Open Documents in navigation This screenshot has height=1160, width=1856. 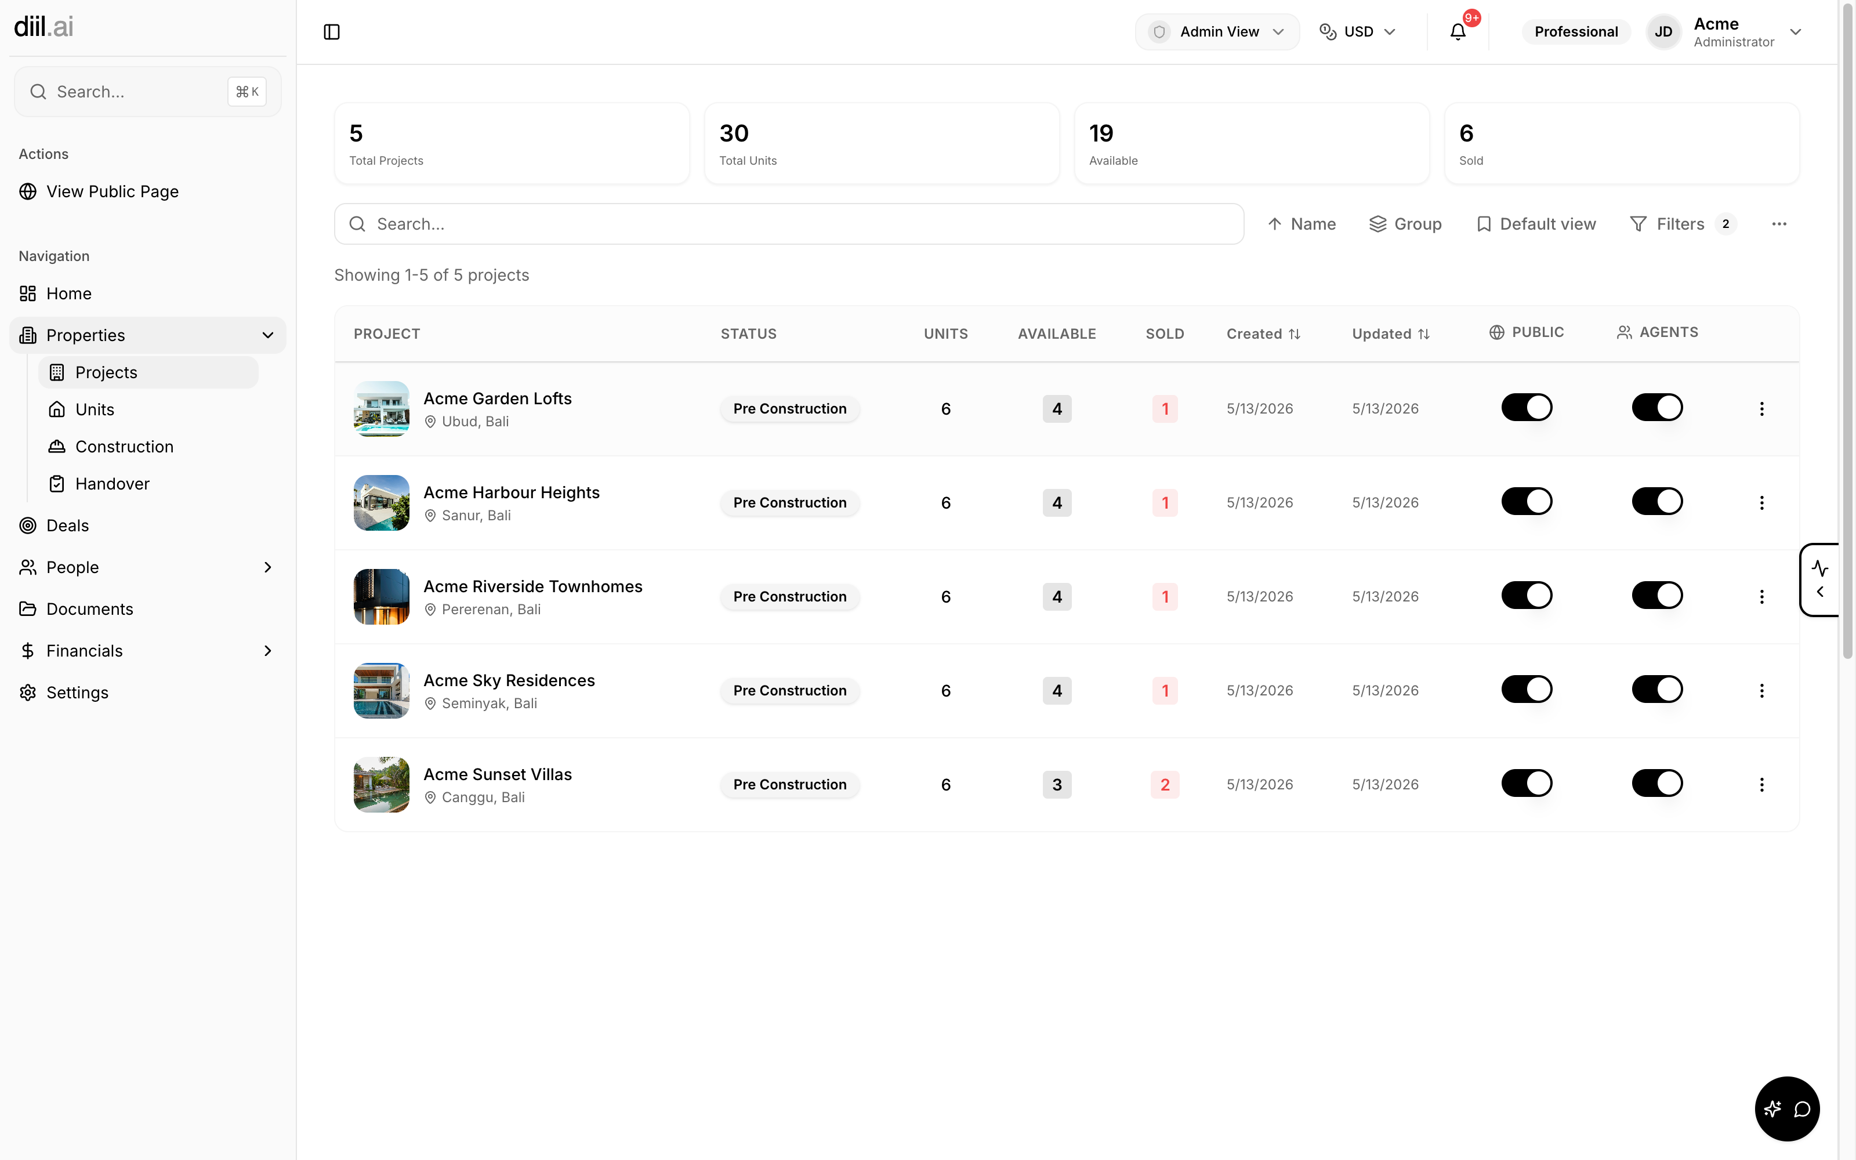click(x=147, y=608)
